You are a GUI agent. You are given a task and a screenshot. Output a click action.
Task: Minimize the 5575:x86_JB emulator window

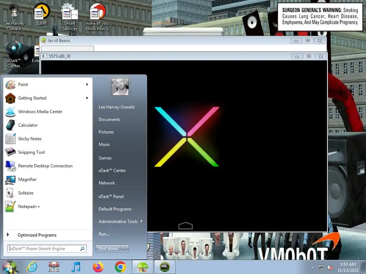click(x=297, y=56)
